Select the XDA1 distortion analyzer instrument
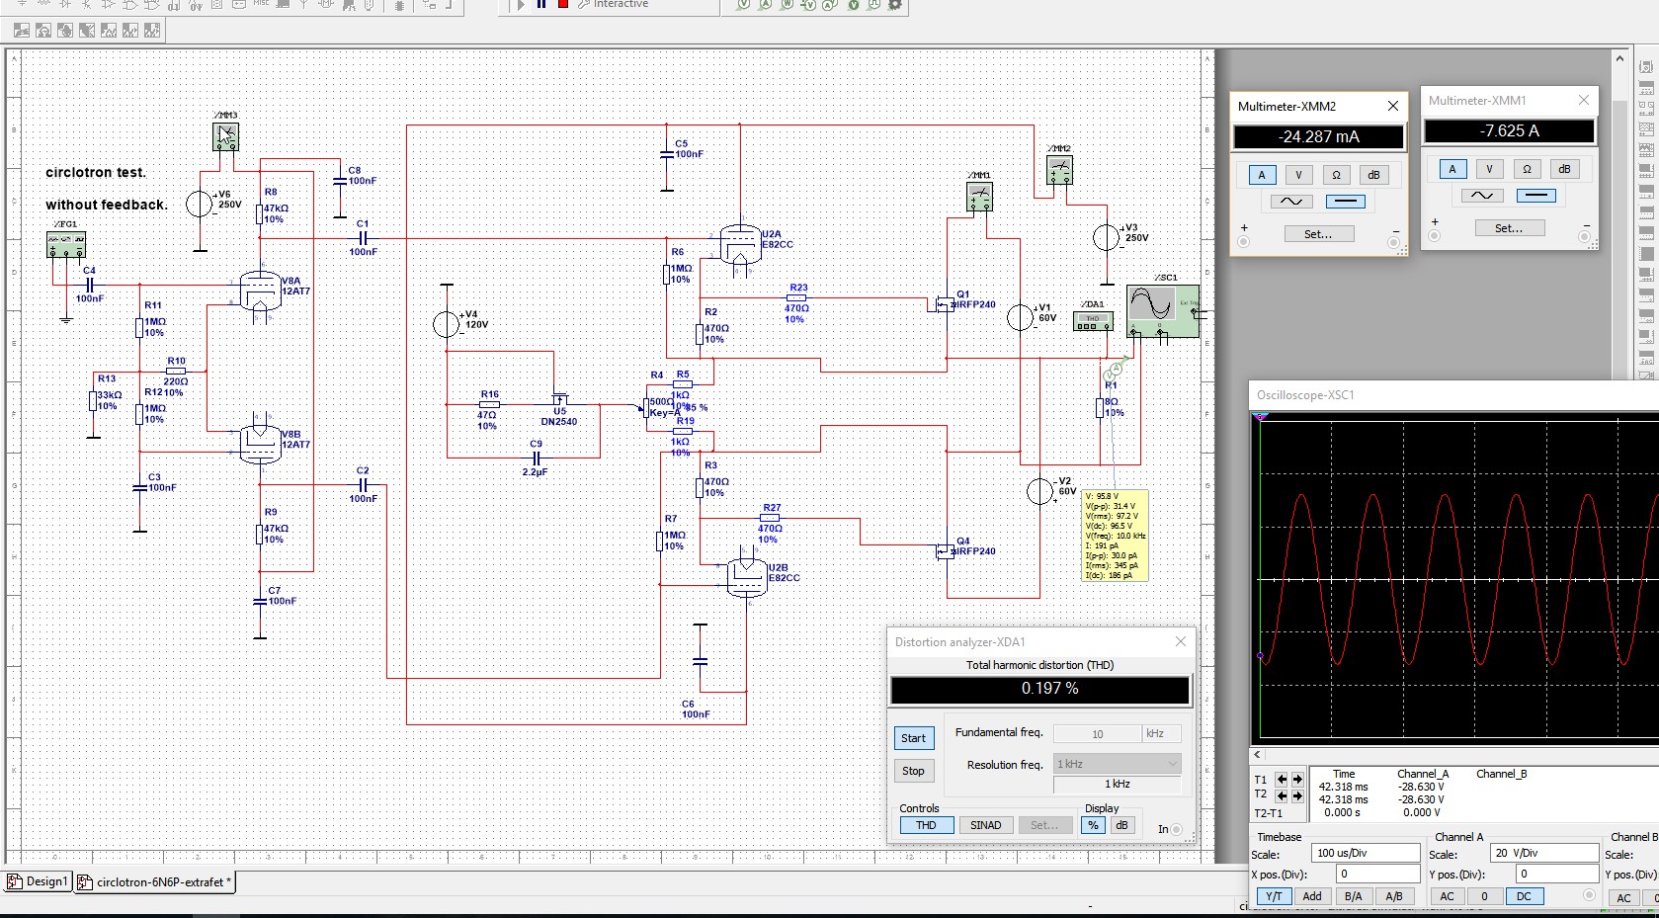 click(1093, 321)
